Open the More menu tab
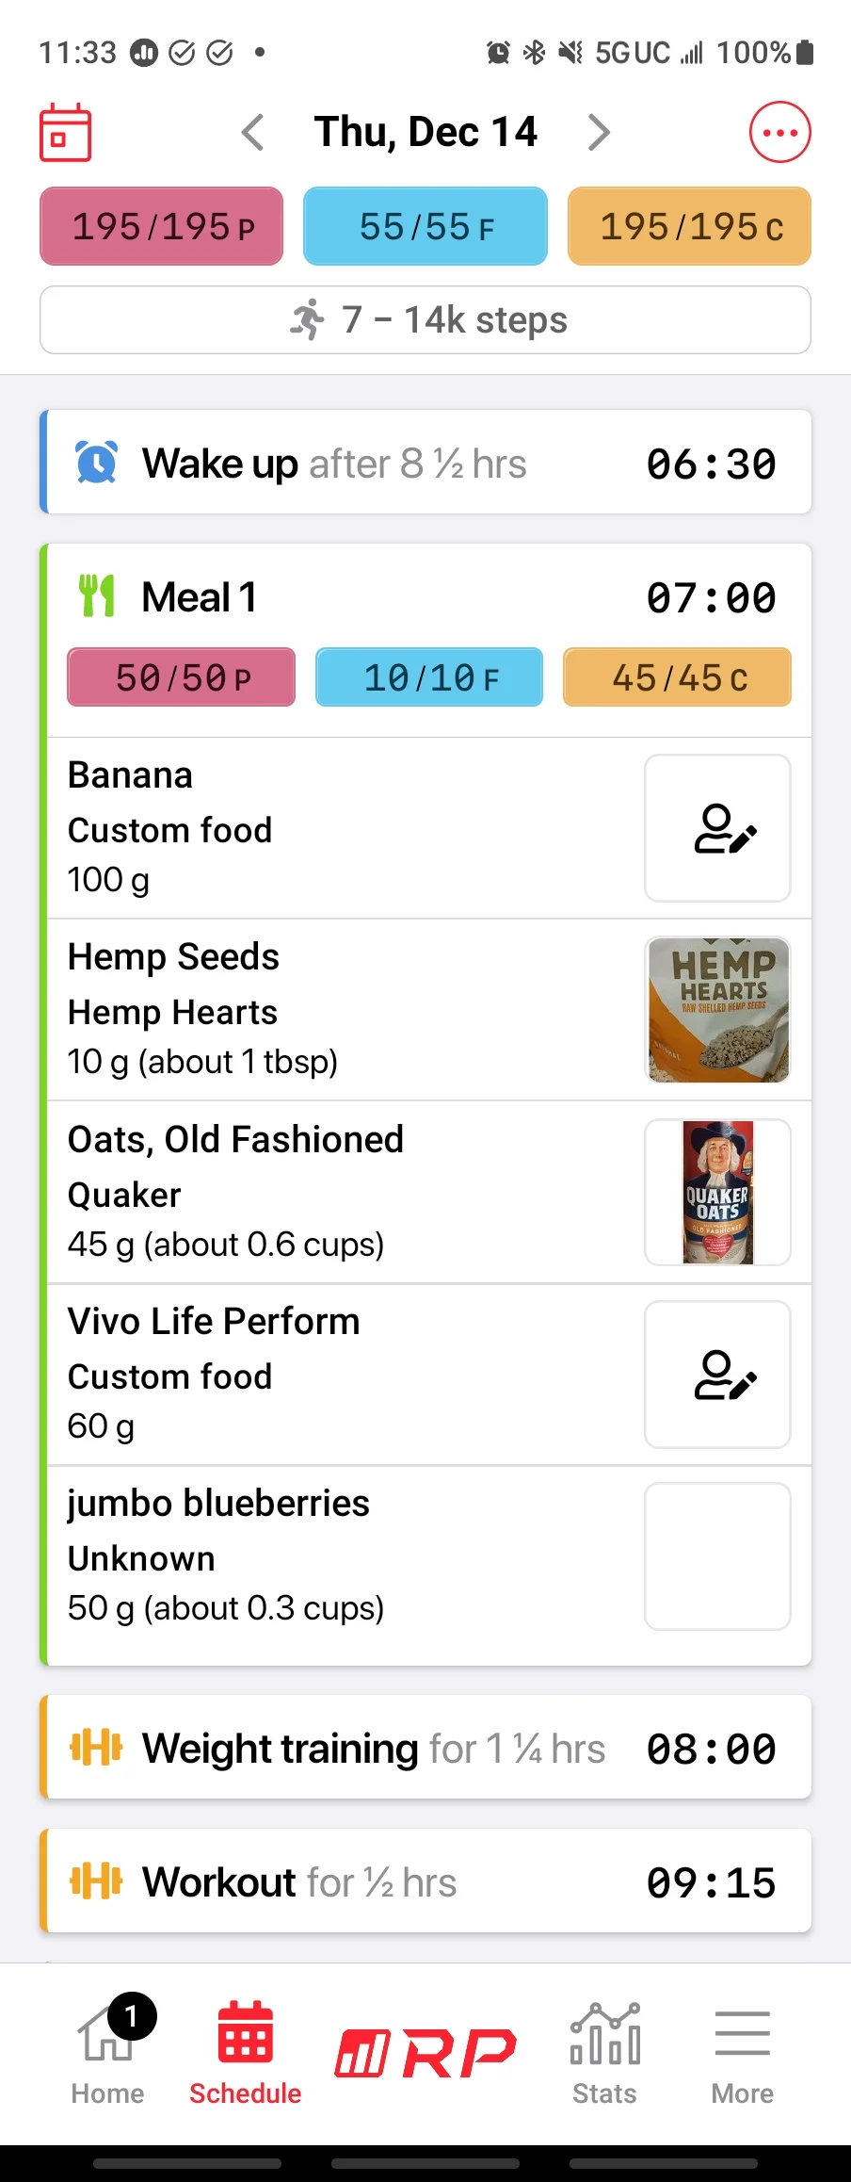Viewport: 851px width, 2182px height. 742,2054
